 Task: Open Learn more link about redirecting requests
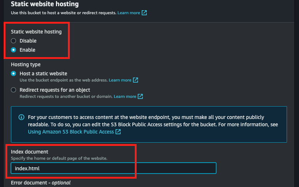125,96
